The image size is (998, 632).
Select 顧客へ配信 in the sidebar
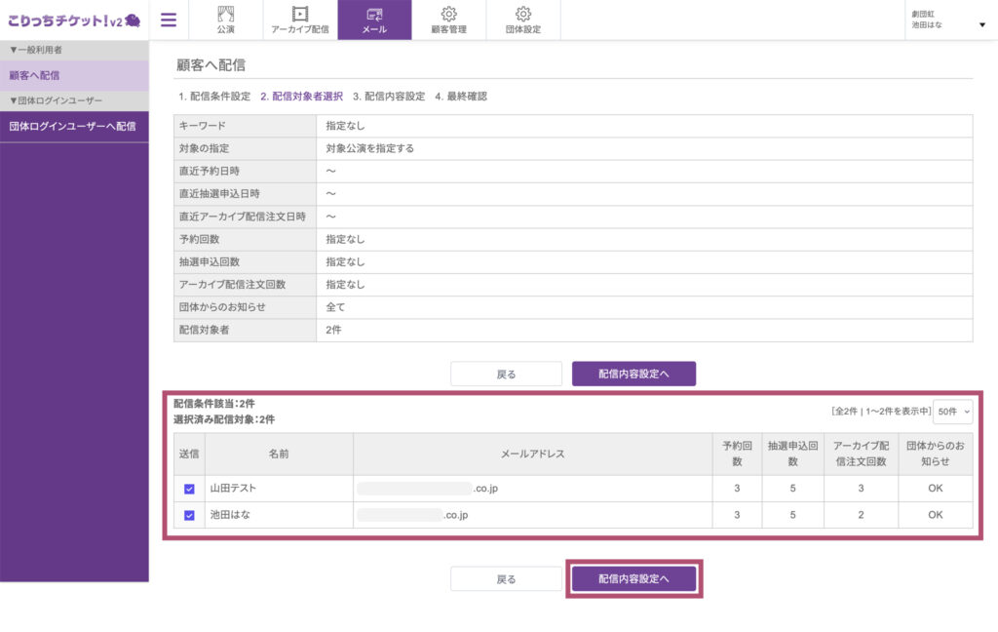[x=74, y=75]
